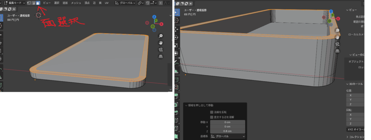Open メッシュ menu

[76, 3]
